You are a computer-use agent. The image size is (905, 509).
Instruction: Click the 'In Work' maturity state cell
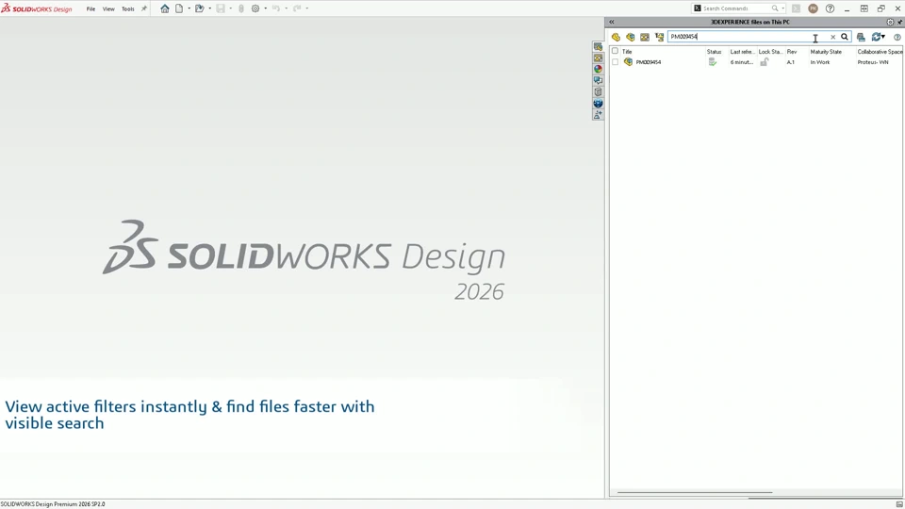pyautogui.click(x=819, y=62)
